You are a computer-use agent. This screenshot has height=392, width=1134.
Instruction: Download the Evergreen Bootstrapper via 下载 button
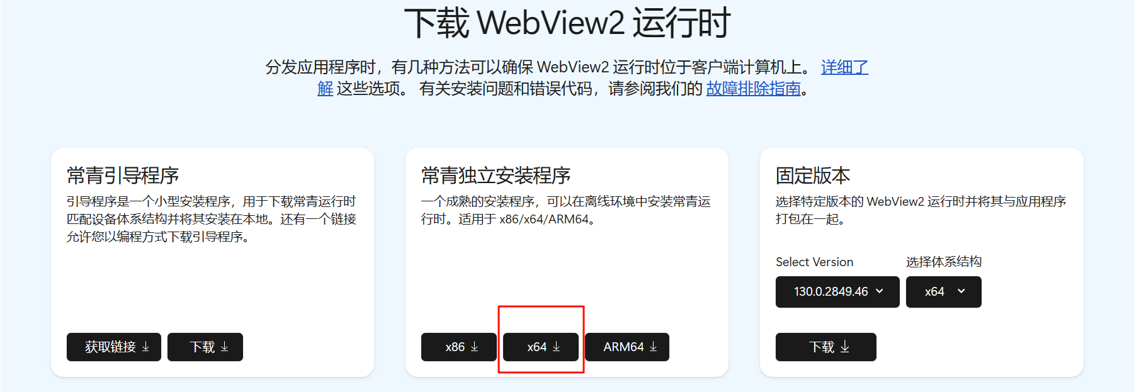[205, 347]
